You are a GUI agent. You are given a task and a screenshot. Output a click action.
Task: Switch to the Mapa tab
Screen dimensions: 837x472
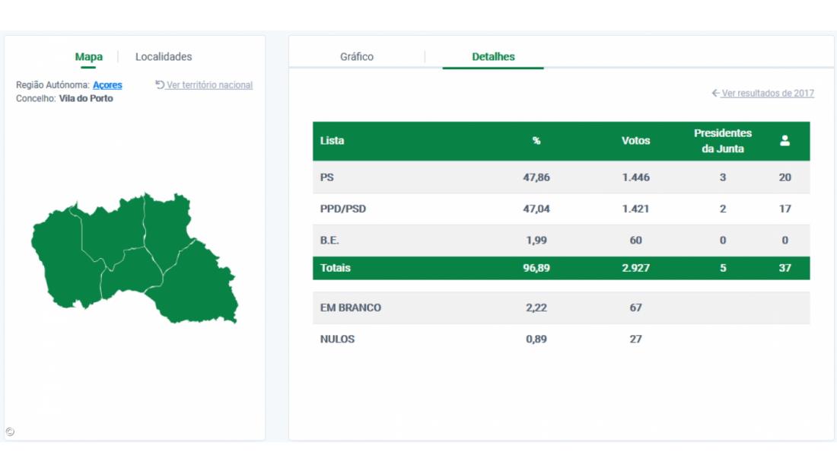89,57
